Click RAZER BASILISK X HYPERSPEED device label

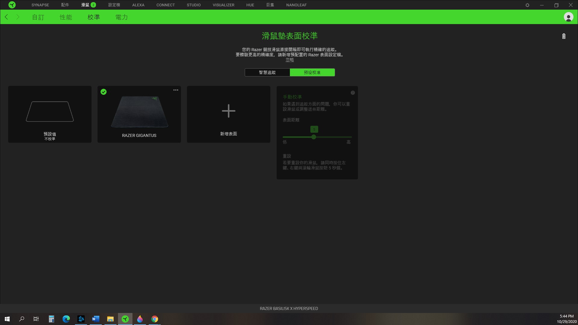[x=289, y=308]
